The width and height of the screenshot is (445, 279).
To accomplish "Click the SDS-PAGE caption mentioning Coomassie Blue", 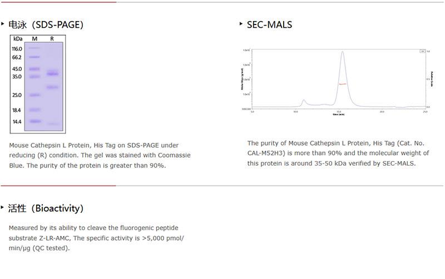I will pyautogui.click(x=100, y=155).
